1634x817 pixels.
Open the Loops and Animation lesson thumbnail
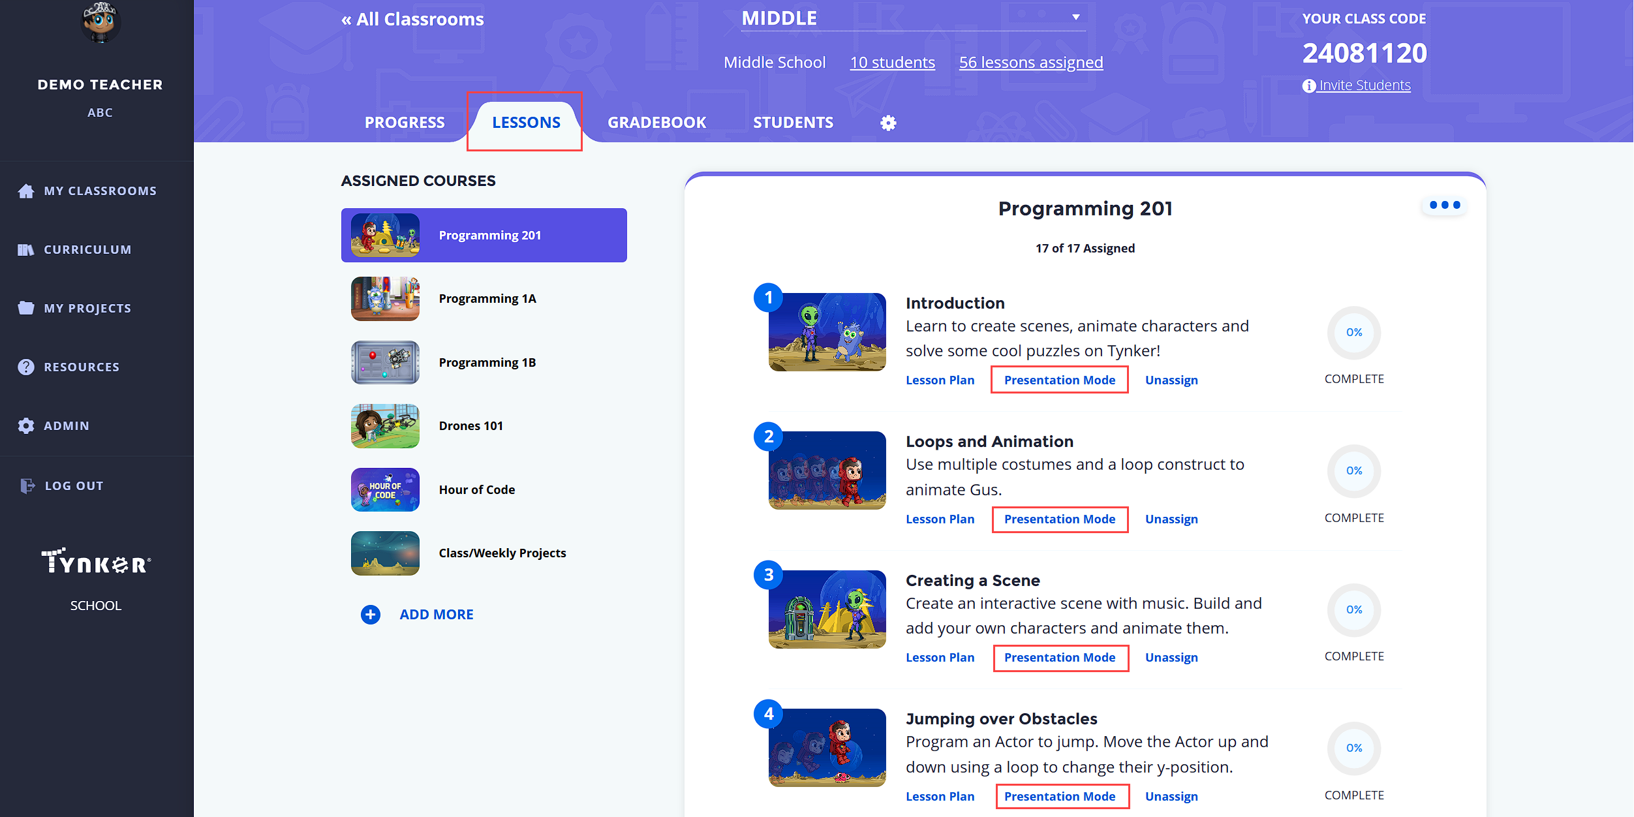827,470
